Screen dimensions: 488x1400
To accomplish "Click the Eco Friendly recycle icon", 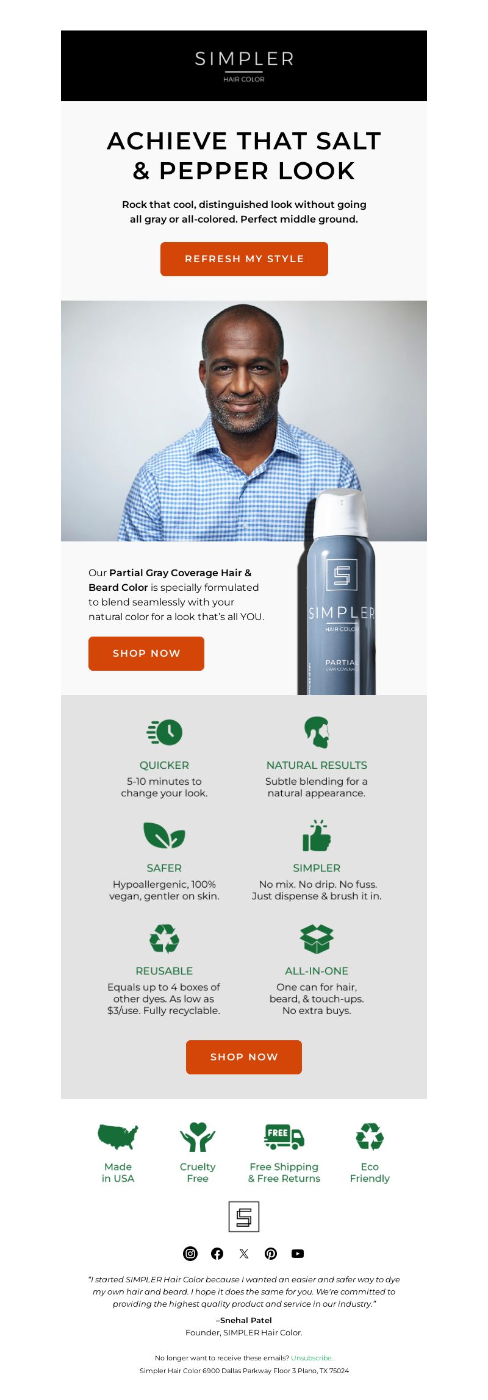I will [370, 1137].
